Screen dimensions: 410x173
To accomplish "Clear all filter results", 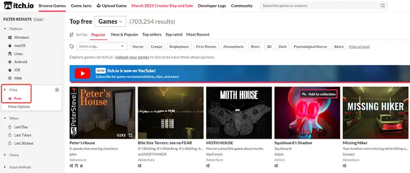I will click(38, 19).
